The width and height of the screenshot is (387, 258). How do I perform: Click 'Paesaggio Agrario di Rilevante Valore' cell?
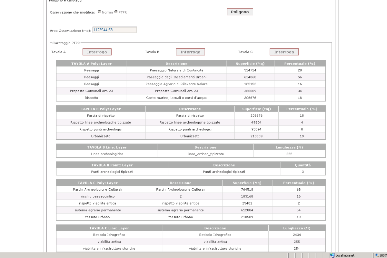176,84
